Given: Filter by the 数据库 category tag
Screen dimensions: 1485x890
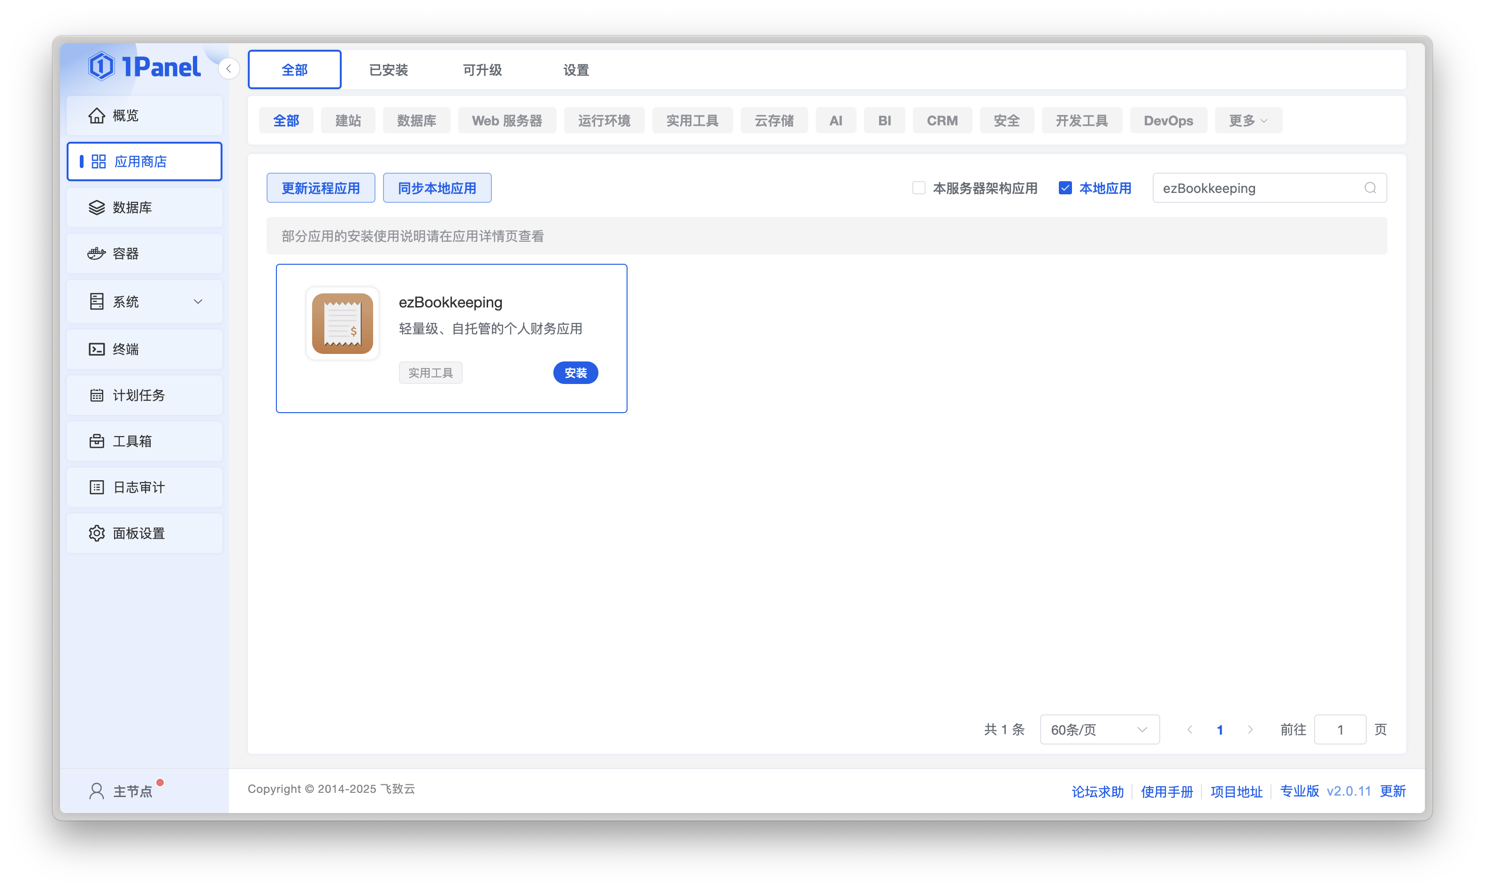Looking at the screenshot, I should pyautogui.click(x=416, y=121).
